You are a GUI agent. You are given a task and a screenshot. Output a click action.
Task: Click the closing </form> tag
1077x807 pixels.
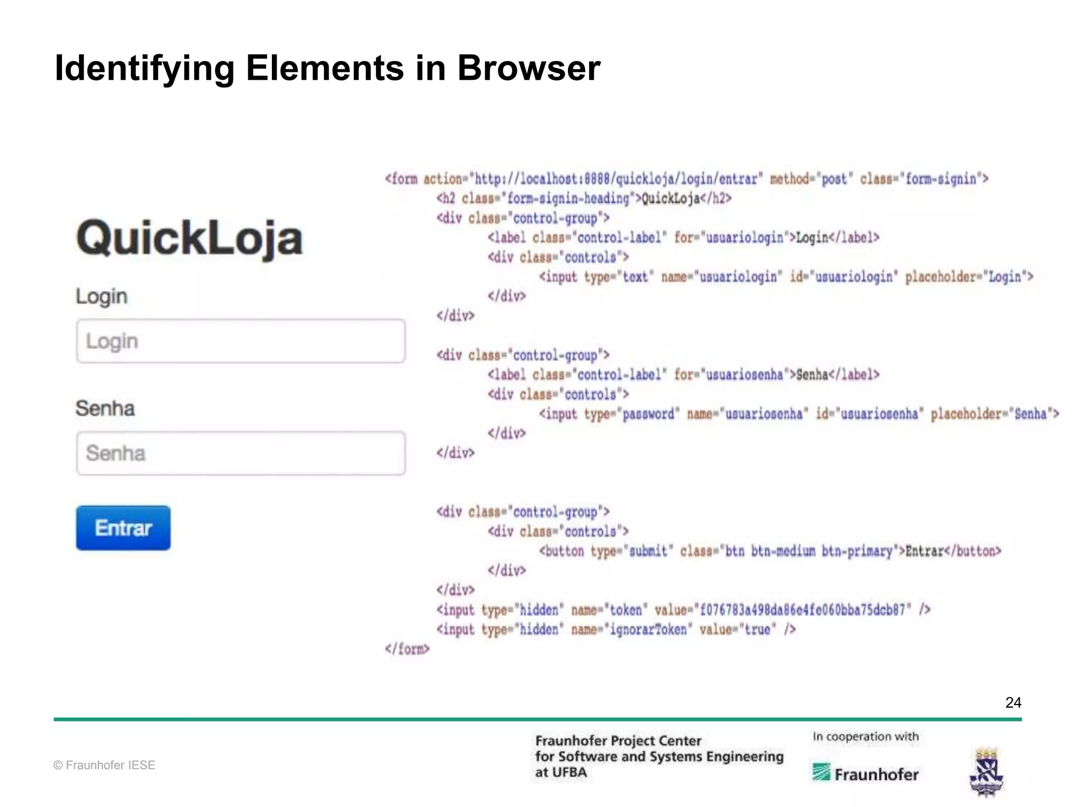coord(408,649)
